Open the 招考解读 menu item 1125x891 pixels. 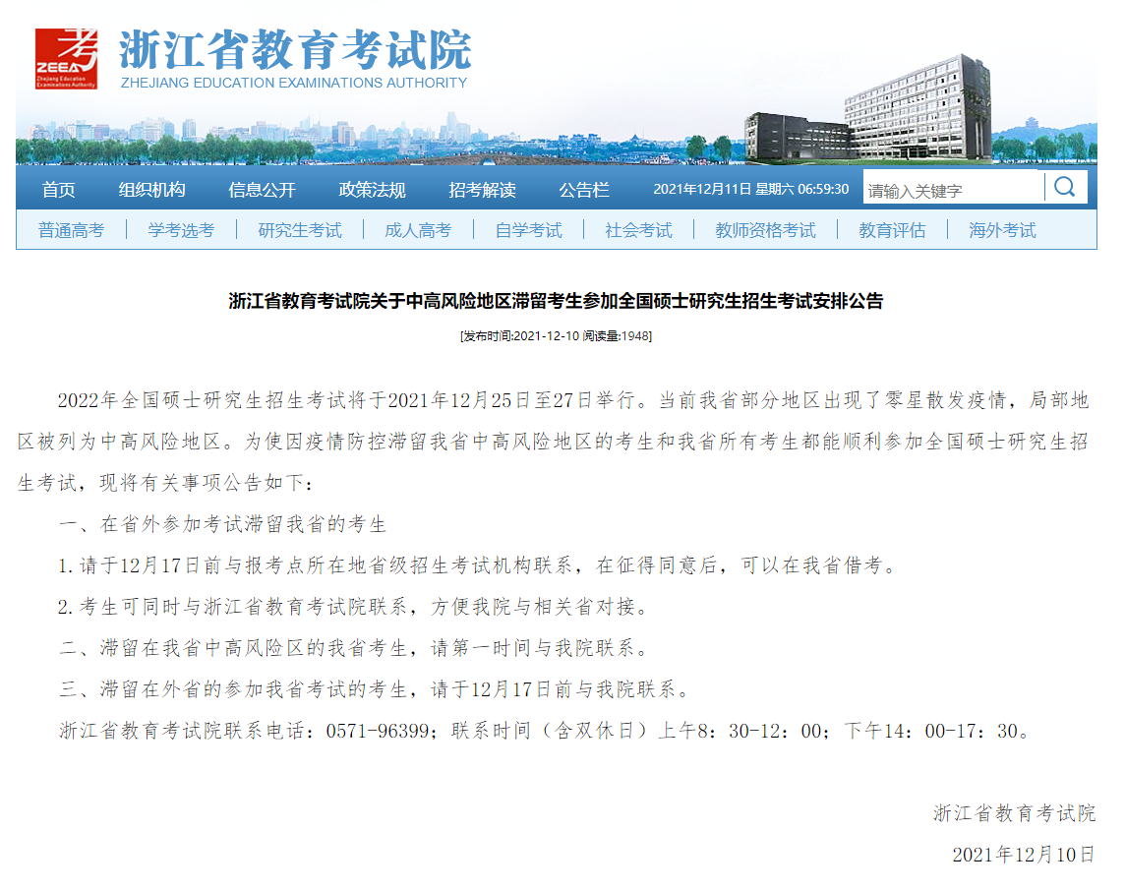482,190
